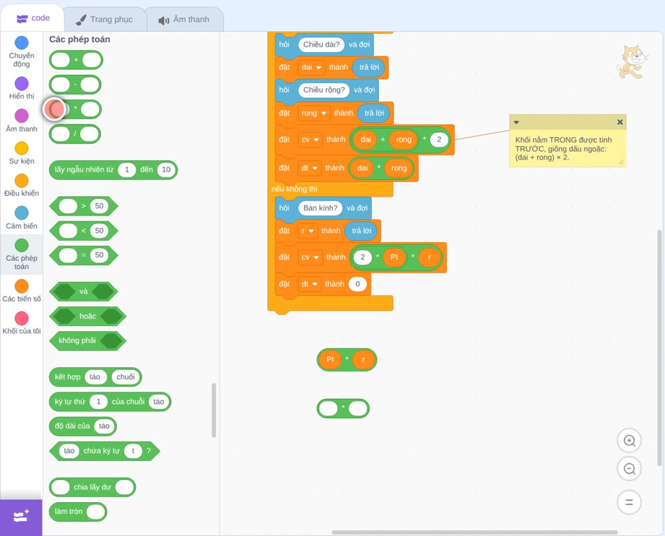Viewport: 665px width, 536px height.
Task: Switch to the Âm thanh tab
Action: click(x=184, y=19)
